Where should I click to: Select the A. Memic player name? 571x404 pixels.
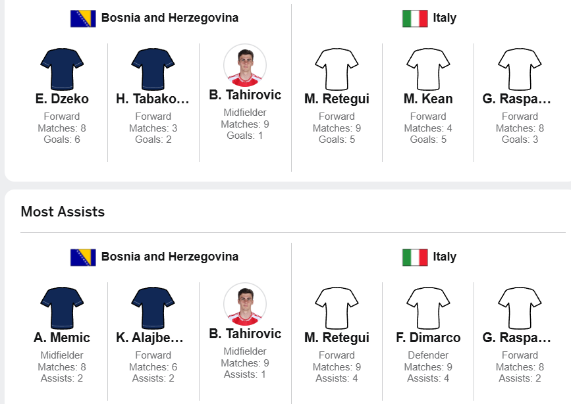(62, 338)
